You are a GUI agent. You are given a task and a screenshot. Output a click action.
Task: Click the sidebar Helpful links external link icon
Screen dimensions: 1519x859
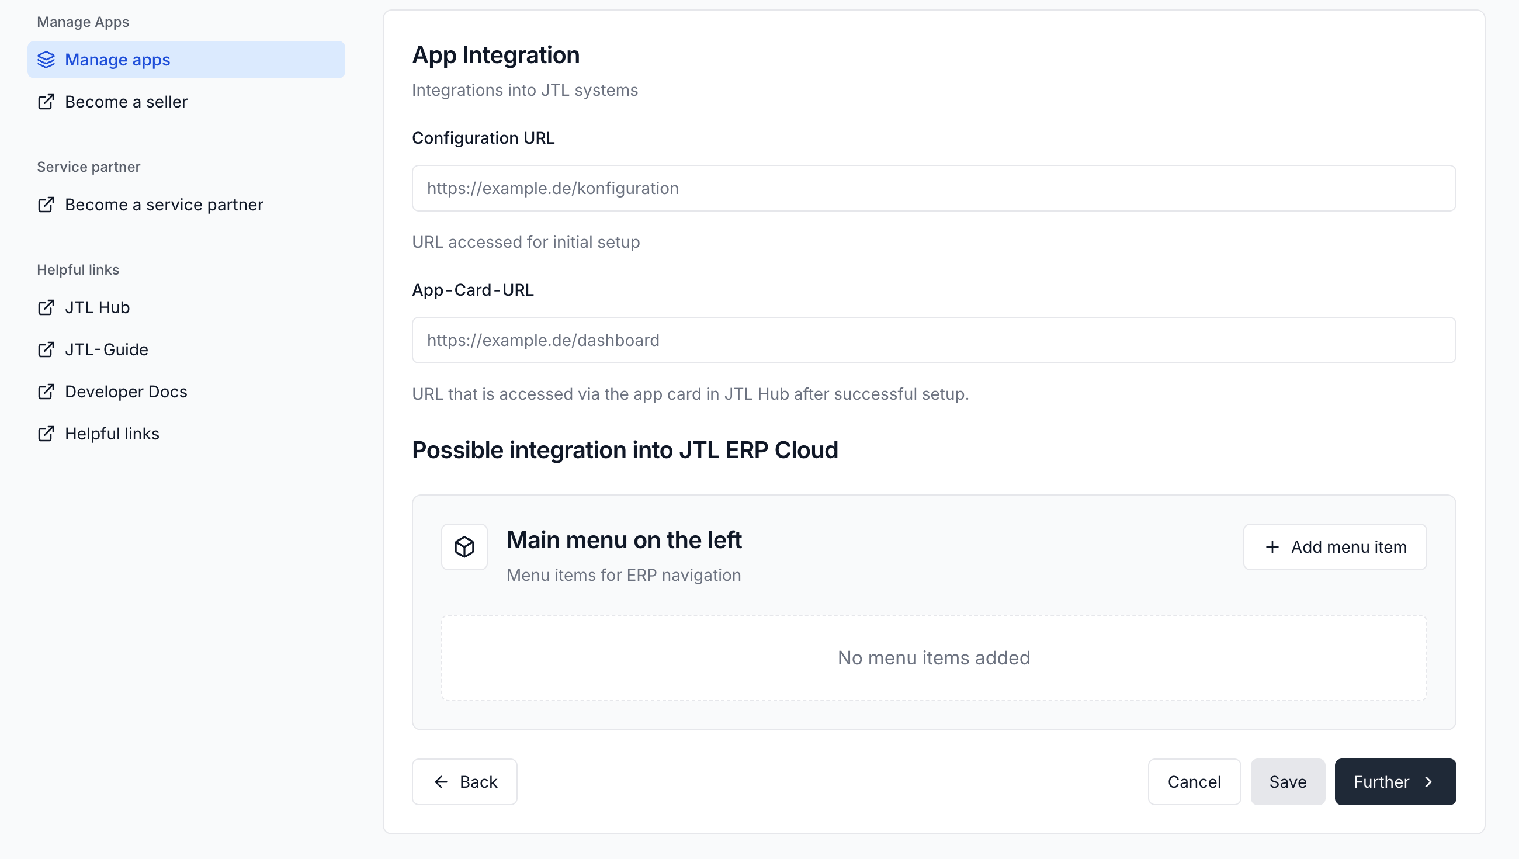[x=46, y=434]
